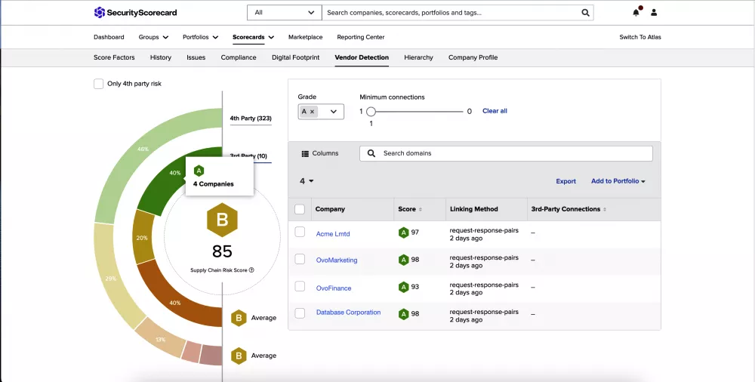
Task: Click the Minimum connections slider handle
Action: pyautogui.click(x=371, y=112)
